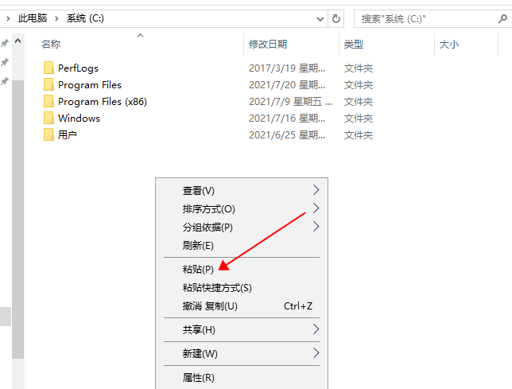512x389 pixels.
Task: Choose 粘贴(P) from the context menu
Action: coord(198,270)
